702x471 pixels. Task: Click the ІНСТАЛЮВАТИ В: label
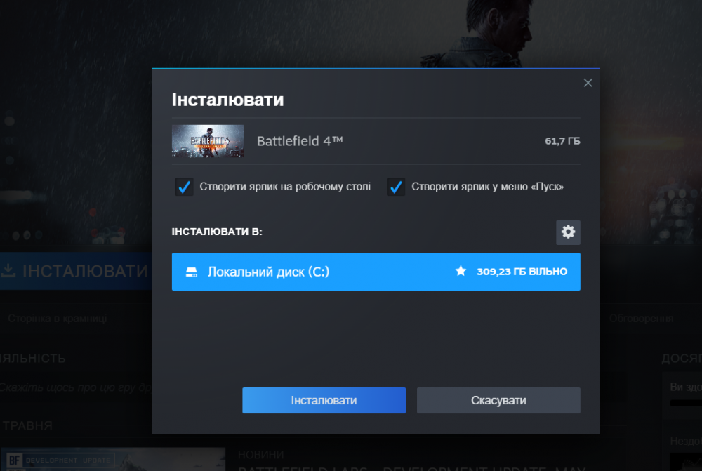coord(217,232)
